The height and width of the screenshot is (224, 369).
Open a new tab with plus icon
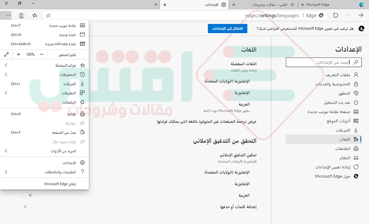tap(156, 4)
